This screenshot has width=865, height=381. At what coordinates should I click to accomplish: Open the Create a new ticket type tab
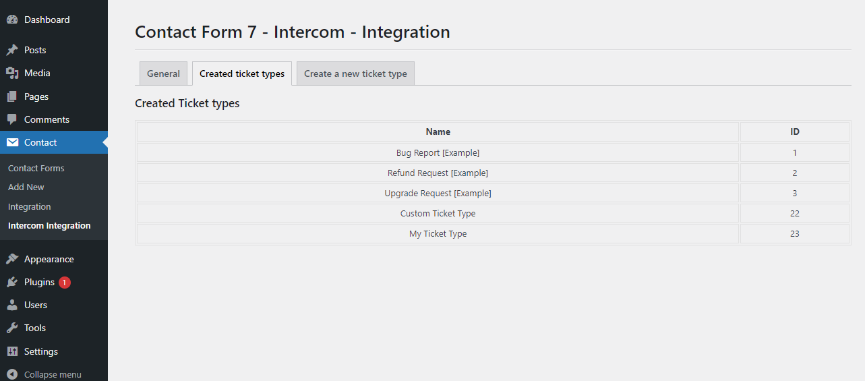(x=355, y=74)
